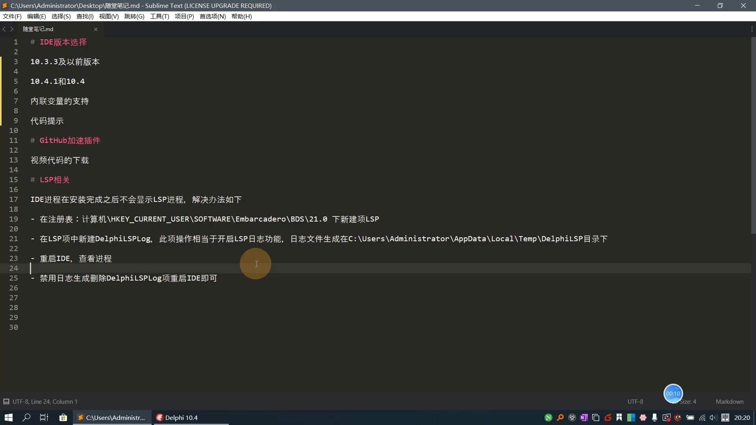Click the heading IDE版本选择 on line 1
This screenshot has height=425, width=756.
tap(63, 42)
